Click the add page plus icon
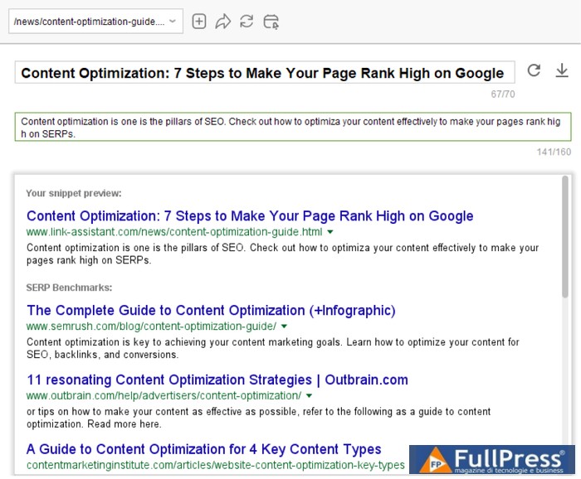Screen dimensions: 581x479 pyautogui.click(x=199, y=22)
